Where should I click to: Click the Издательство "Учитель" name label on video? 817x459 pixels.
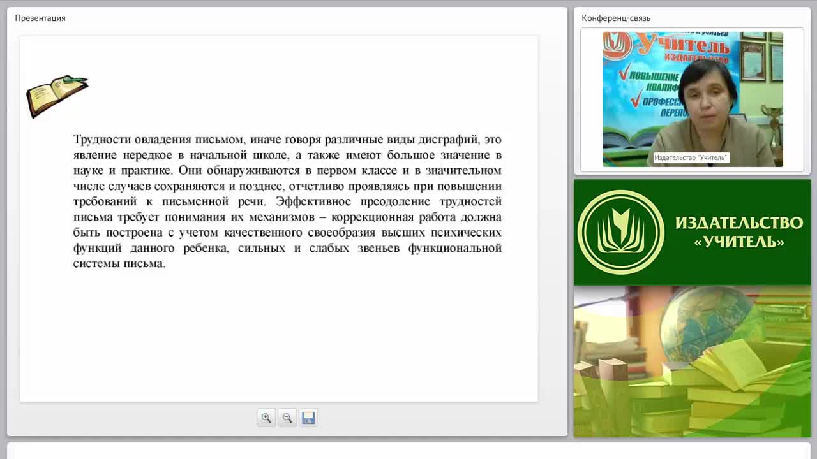point(691,157)
